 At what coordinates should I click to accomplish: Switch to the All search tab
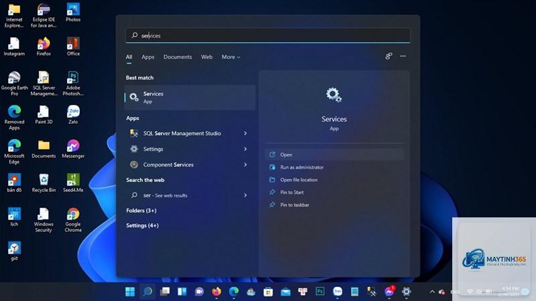[x=129, y=57]
